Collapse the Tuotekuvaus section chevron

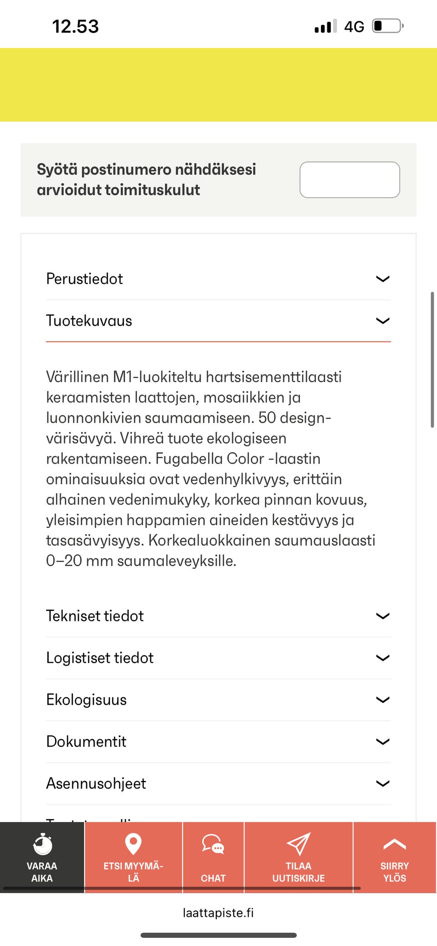click(x=382, y=321)
